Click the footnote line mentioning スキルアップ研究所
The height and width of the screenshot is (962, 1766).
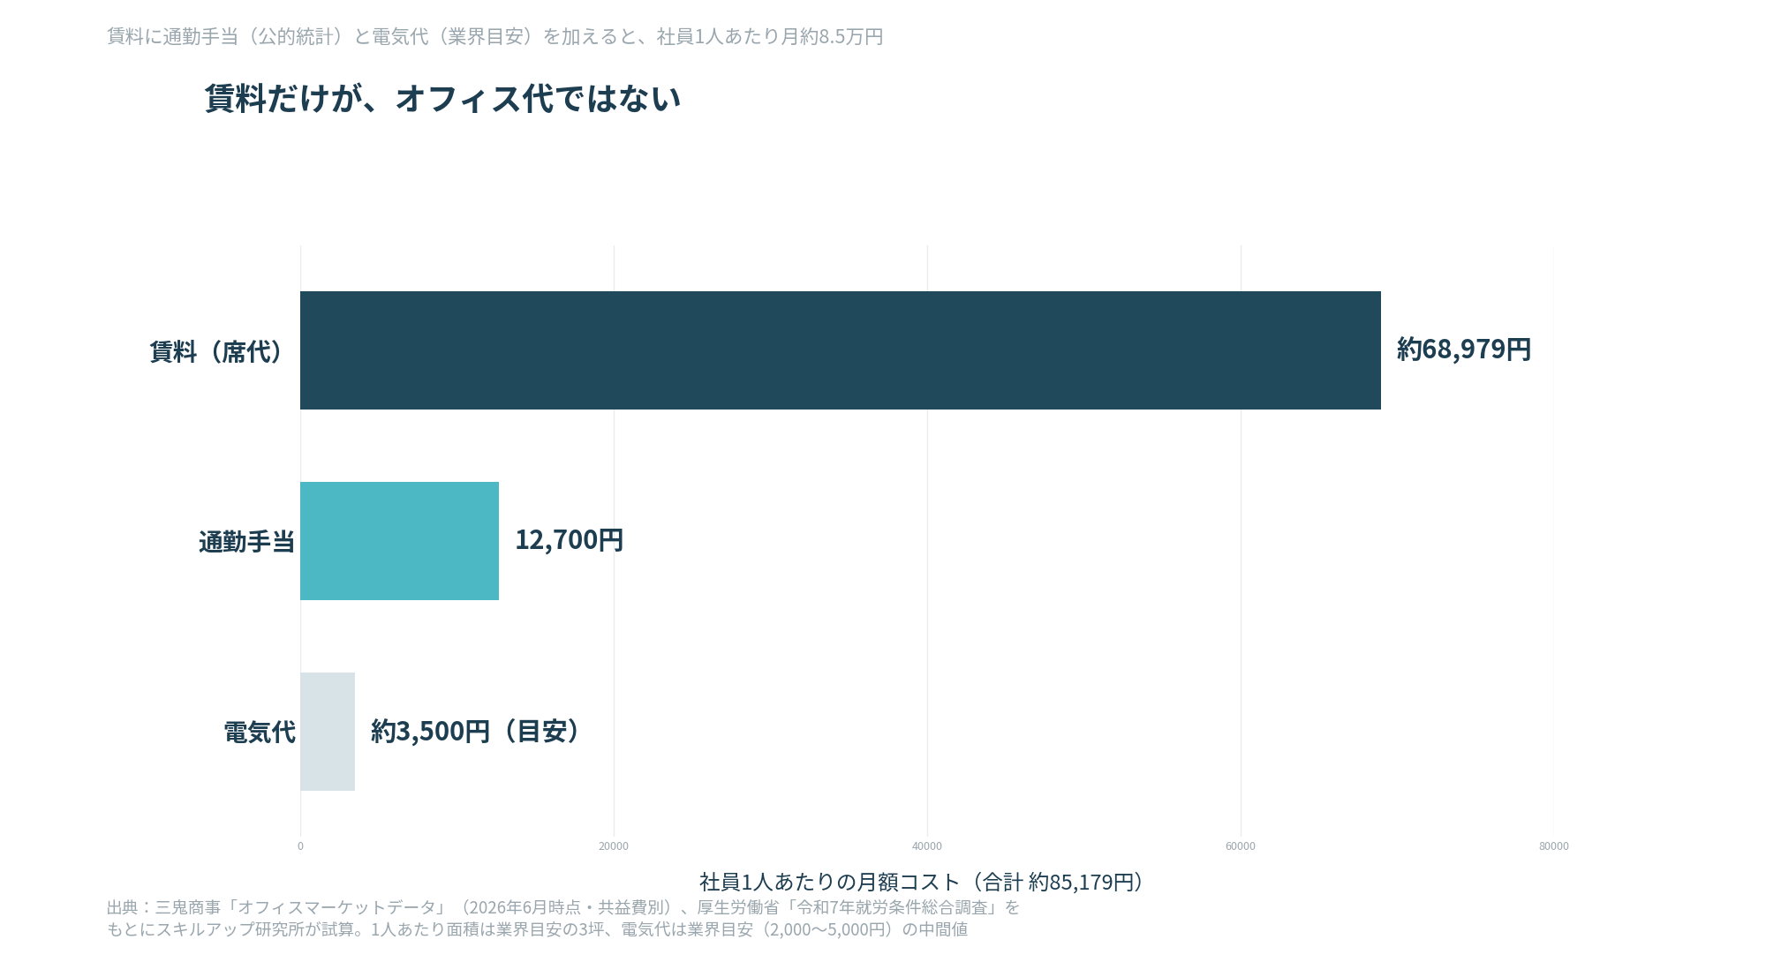[537, 929]
